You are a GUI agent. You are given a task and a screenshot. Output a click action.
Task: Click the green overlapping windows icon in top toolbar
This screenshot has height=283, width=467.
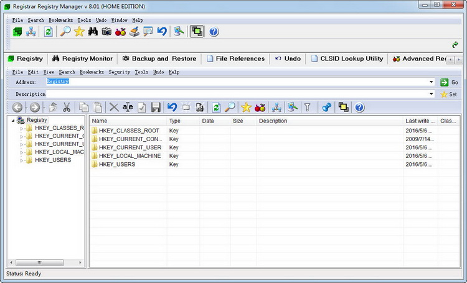[197, 32]
